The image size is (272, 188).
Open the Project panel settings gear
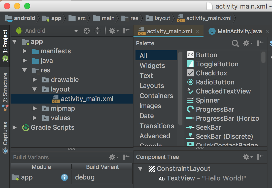112,30
